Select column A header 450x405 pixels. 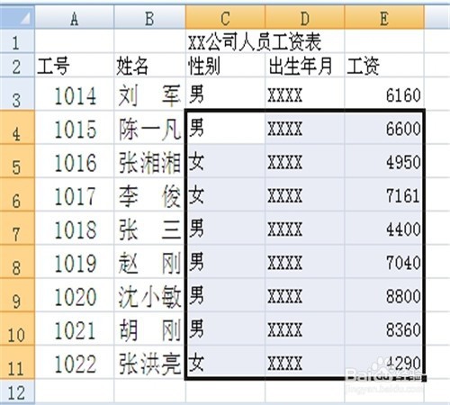click(x=75, y=18)
